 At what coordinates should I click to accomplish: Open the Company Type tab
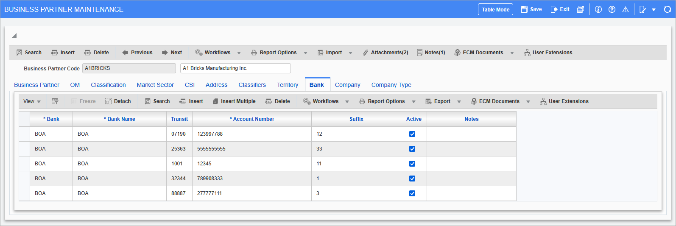[391, 85]
